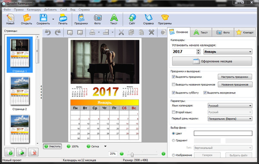Open the Январь month dropdown

click(x=228, y=51)
